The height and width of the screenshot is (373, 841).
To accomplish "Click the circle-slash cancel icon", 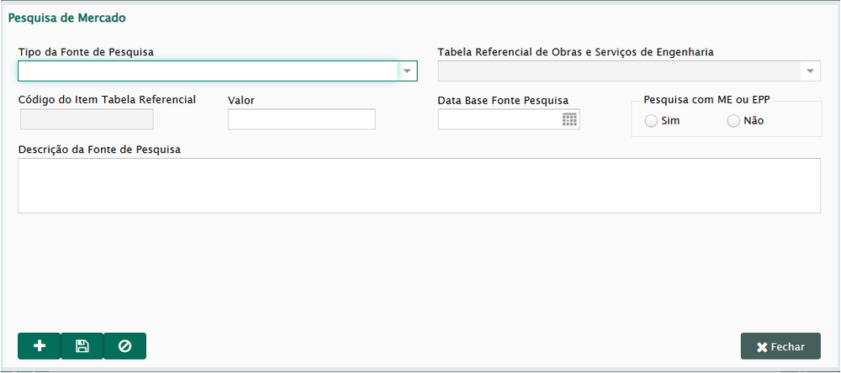I will point(124,346).
